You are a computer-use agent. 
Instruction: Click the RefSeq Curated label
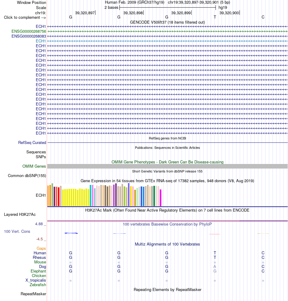[32, 143]
